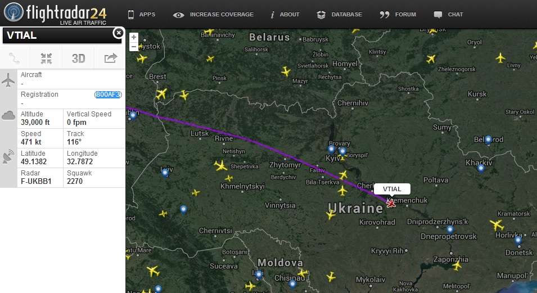Click the blue airport pin near Kharkiv
This screenshot has height=293, width=537.
tap(481, 169)
